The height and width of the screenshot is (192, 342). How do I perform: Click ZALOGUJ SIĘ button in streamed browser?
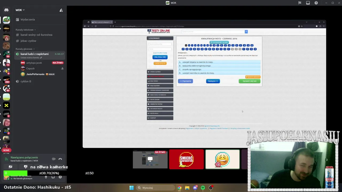click(160, 57)
